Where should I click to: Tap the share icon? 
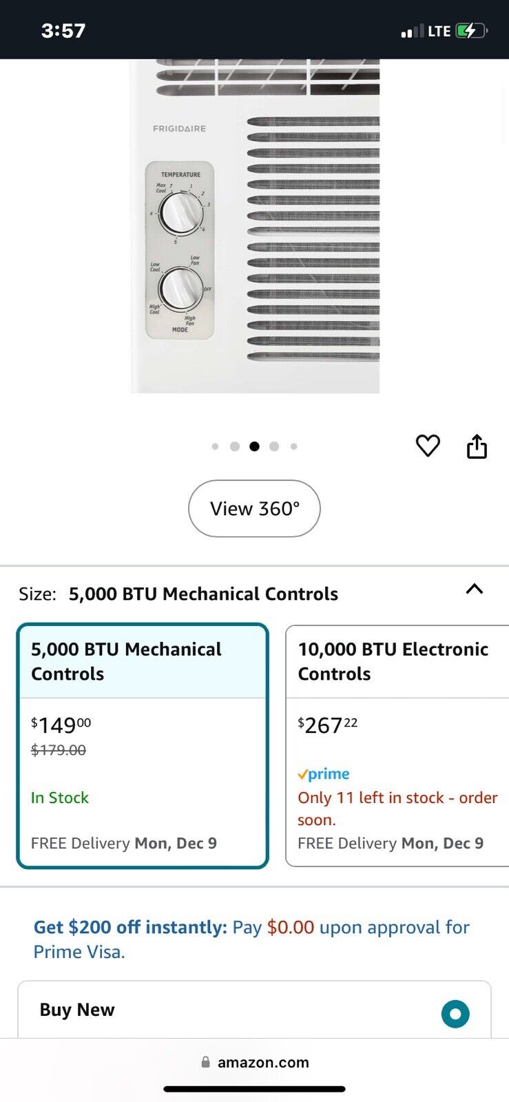coord(477,446)
